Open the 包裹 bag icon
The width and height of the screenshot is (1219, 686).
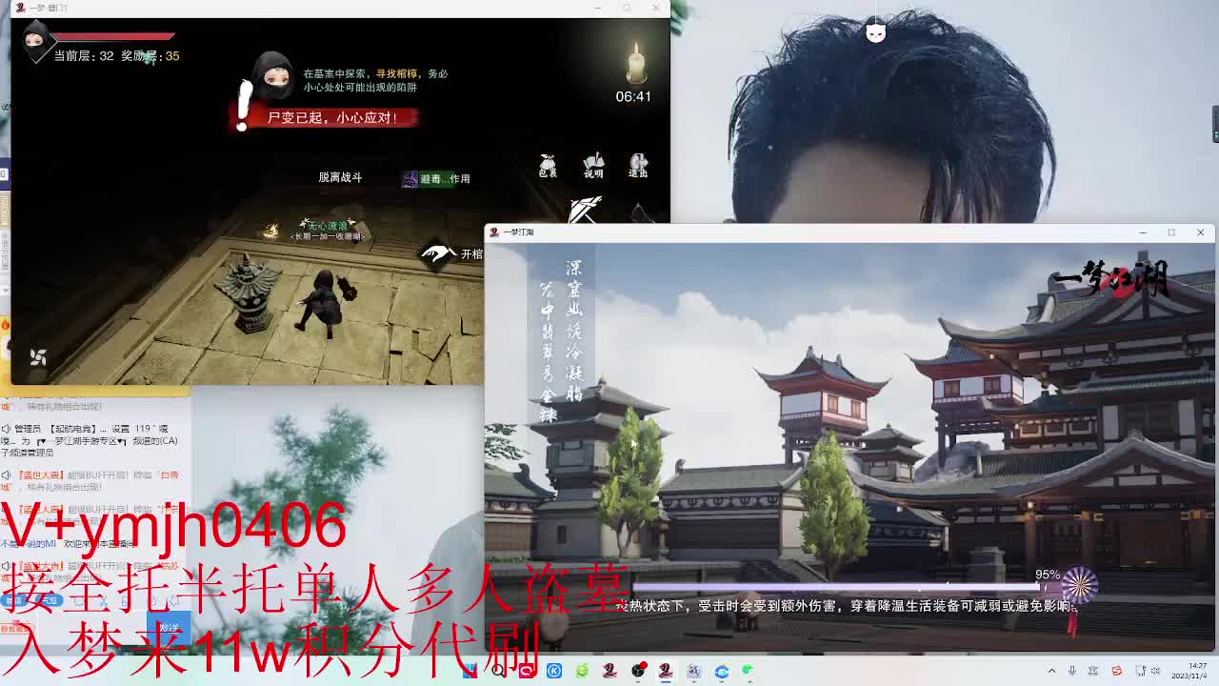click(x=548, y=166)
